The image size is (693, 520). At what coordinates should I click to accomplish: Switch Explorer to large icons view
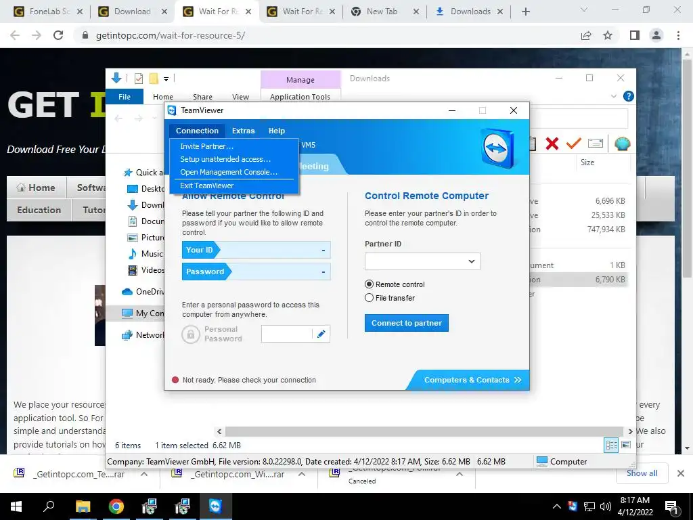pyautogui.click(x=626, y=445)
